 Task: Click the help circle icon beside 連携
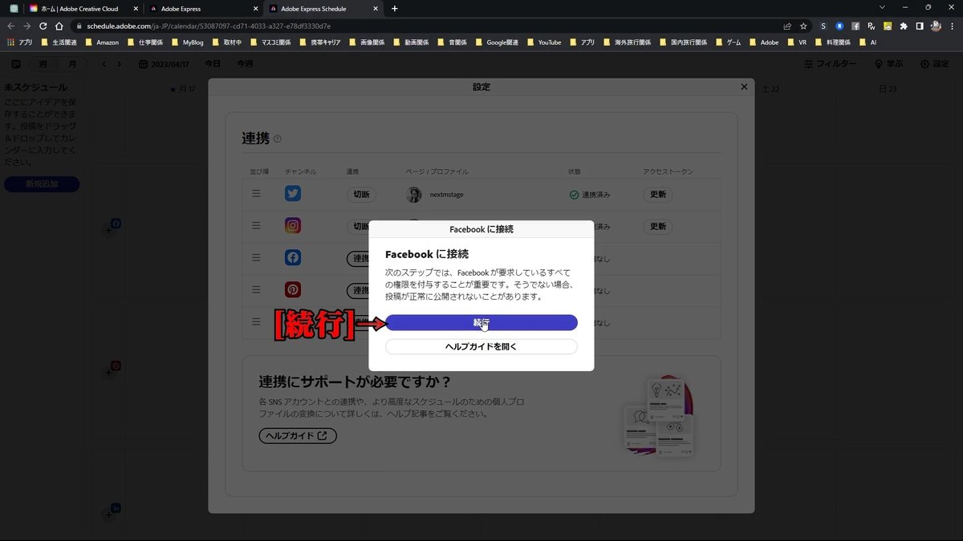278,139
